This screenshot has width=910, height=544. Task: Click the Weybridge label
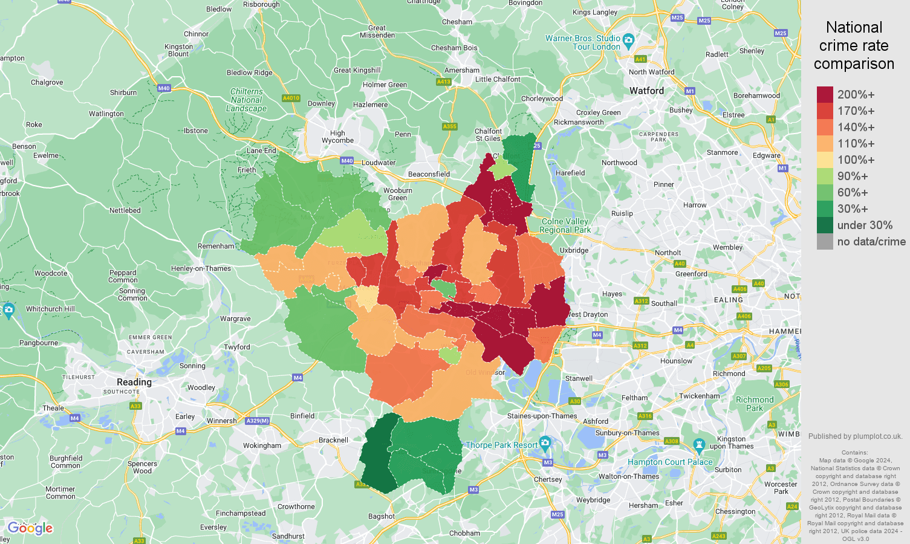[593, 500]
